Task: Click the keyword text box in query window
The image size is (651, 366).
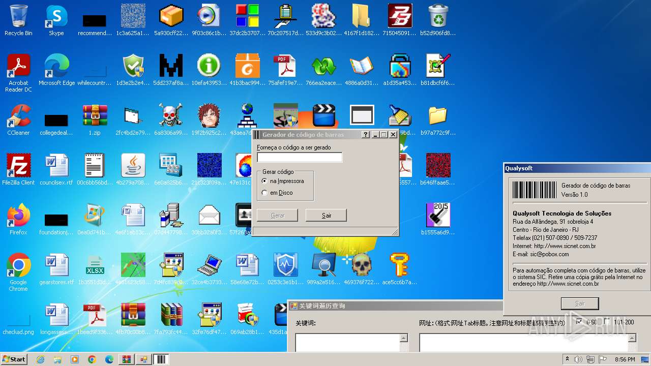Action: click(347, 343)
